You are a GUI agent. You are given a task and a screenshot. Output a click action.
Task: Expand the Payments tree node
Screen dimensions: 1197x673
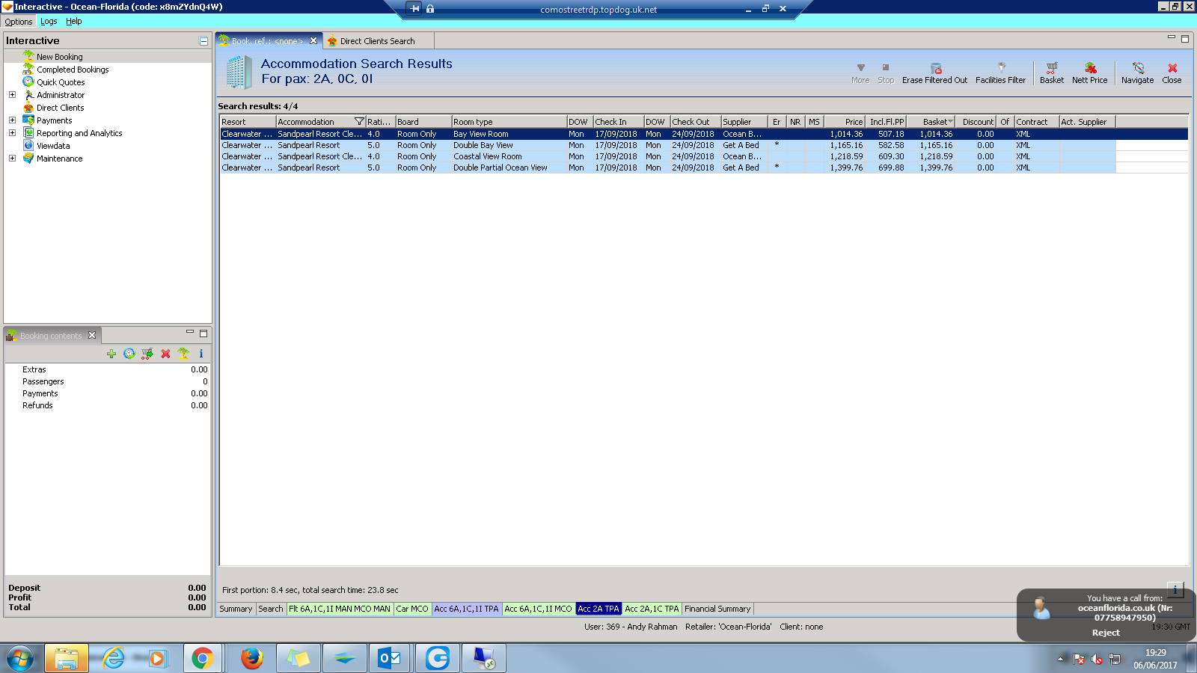[x=12, y=120]
